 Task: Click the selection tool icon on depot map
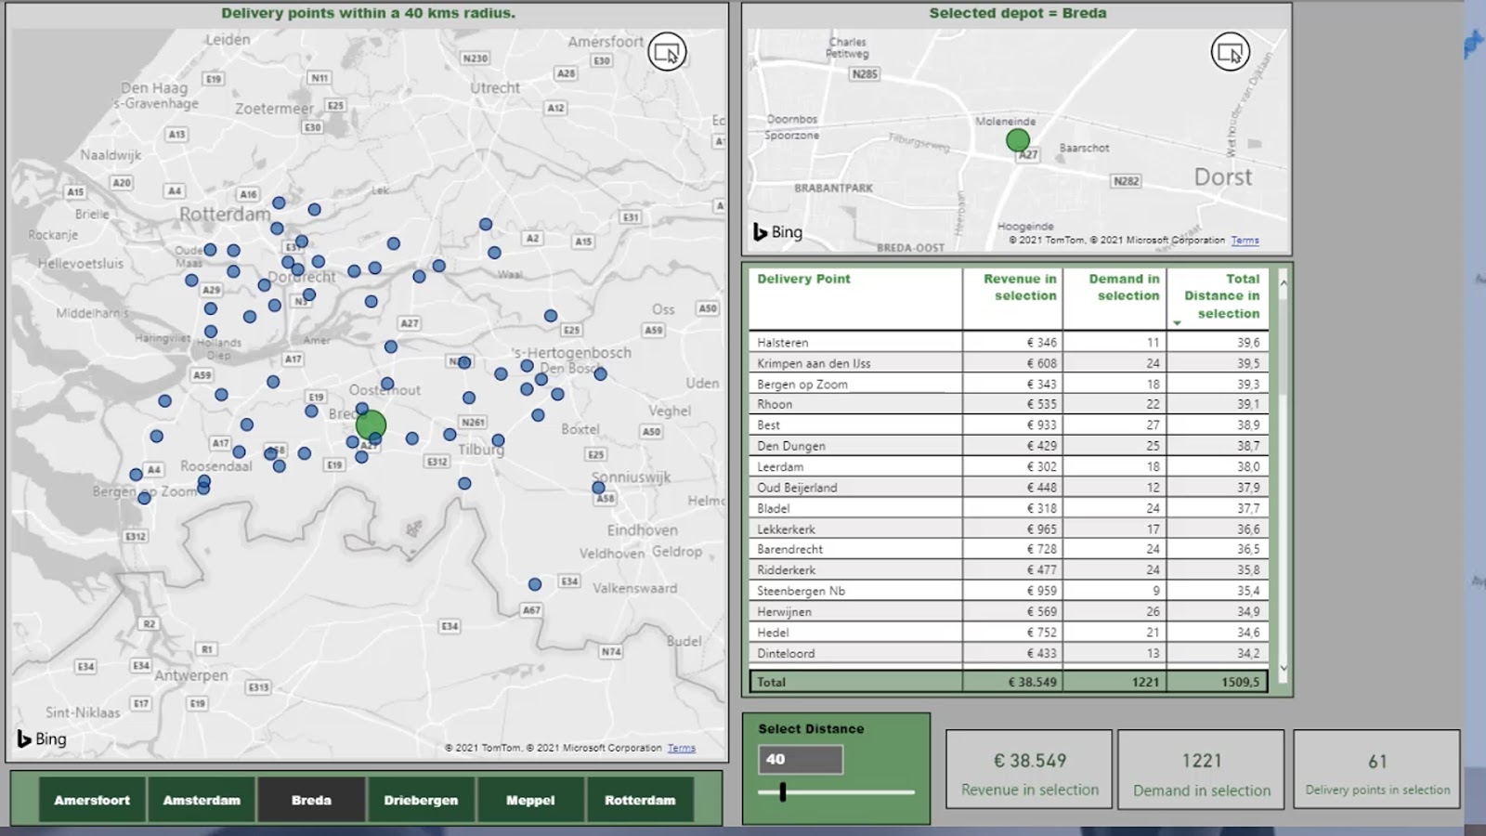point(1230,52)
